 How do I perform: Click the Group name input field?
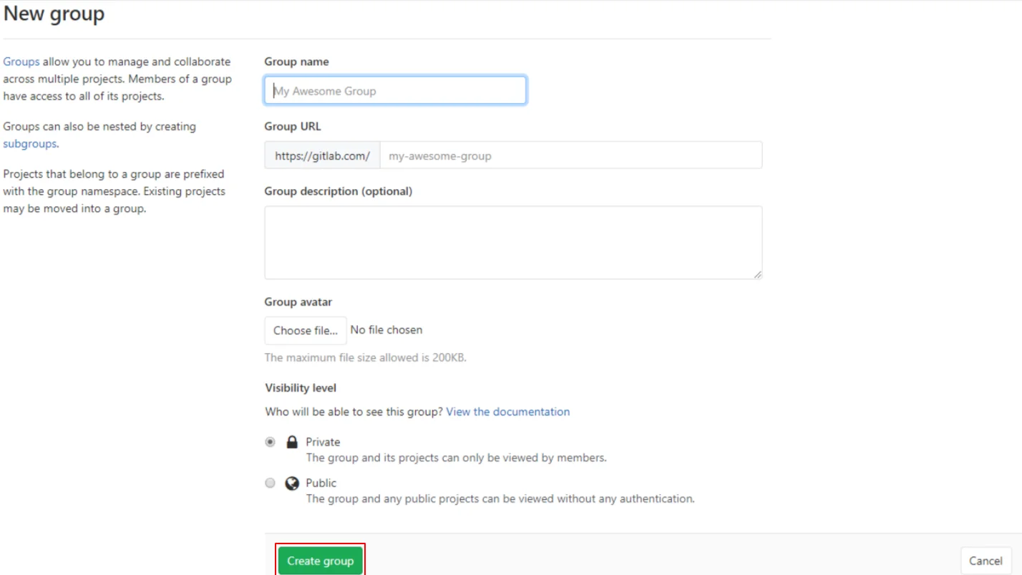click(x=395, y=91)
